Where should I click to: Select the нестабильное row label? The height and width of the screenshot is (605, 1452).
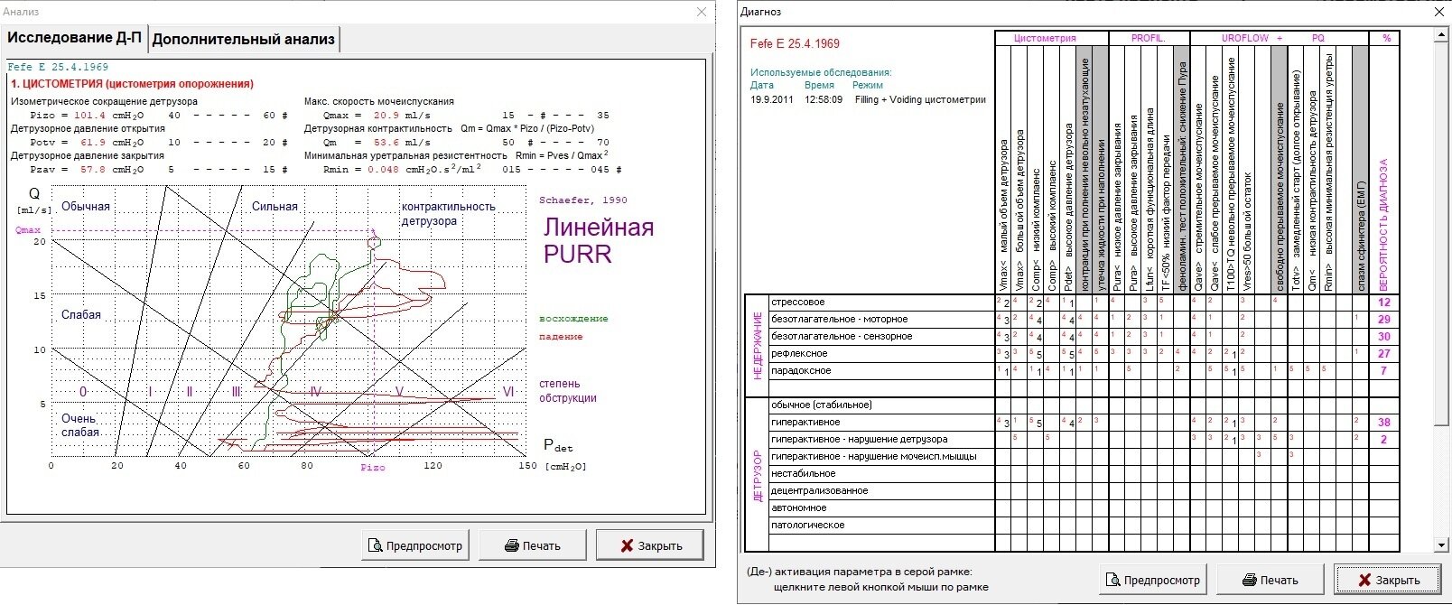[x=804, y=474]
